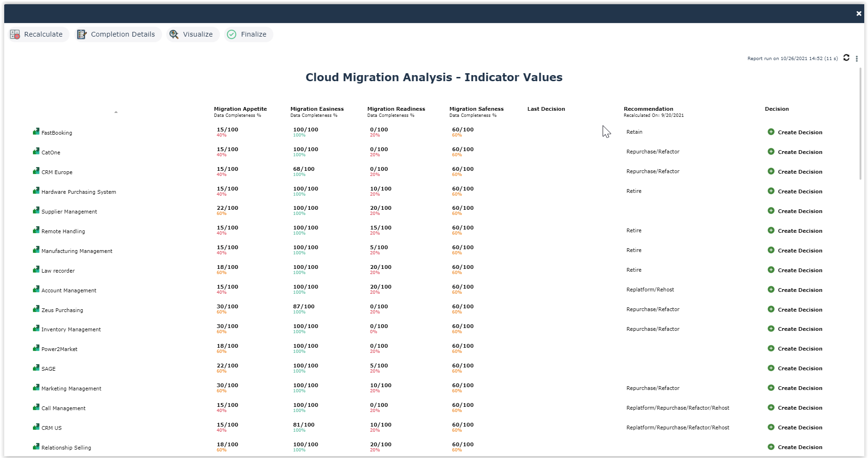
Task: Create Decision for CatOne
Action: [x=795, y=152]
